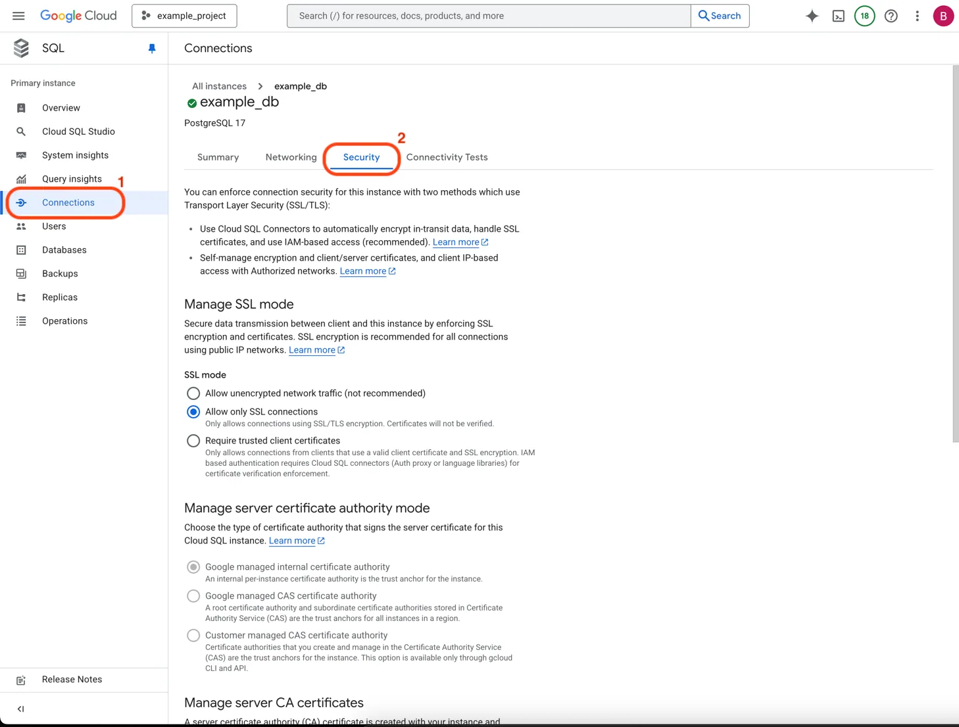Image resolution: width=959 pixels, height=727 pixels.
Task: Unpin SQL using the pin icon
Action: point(152,48)
